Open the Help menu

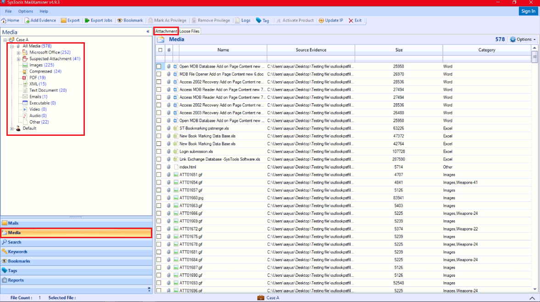coord(44,11)
